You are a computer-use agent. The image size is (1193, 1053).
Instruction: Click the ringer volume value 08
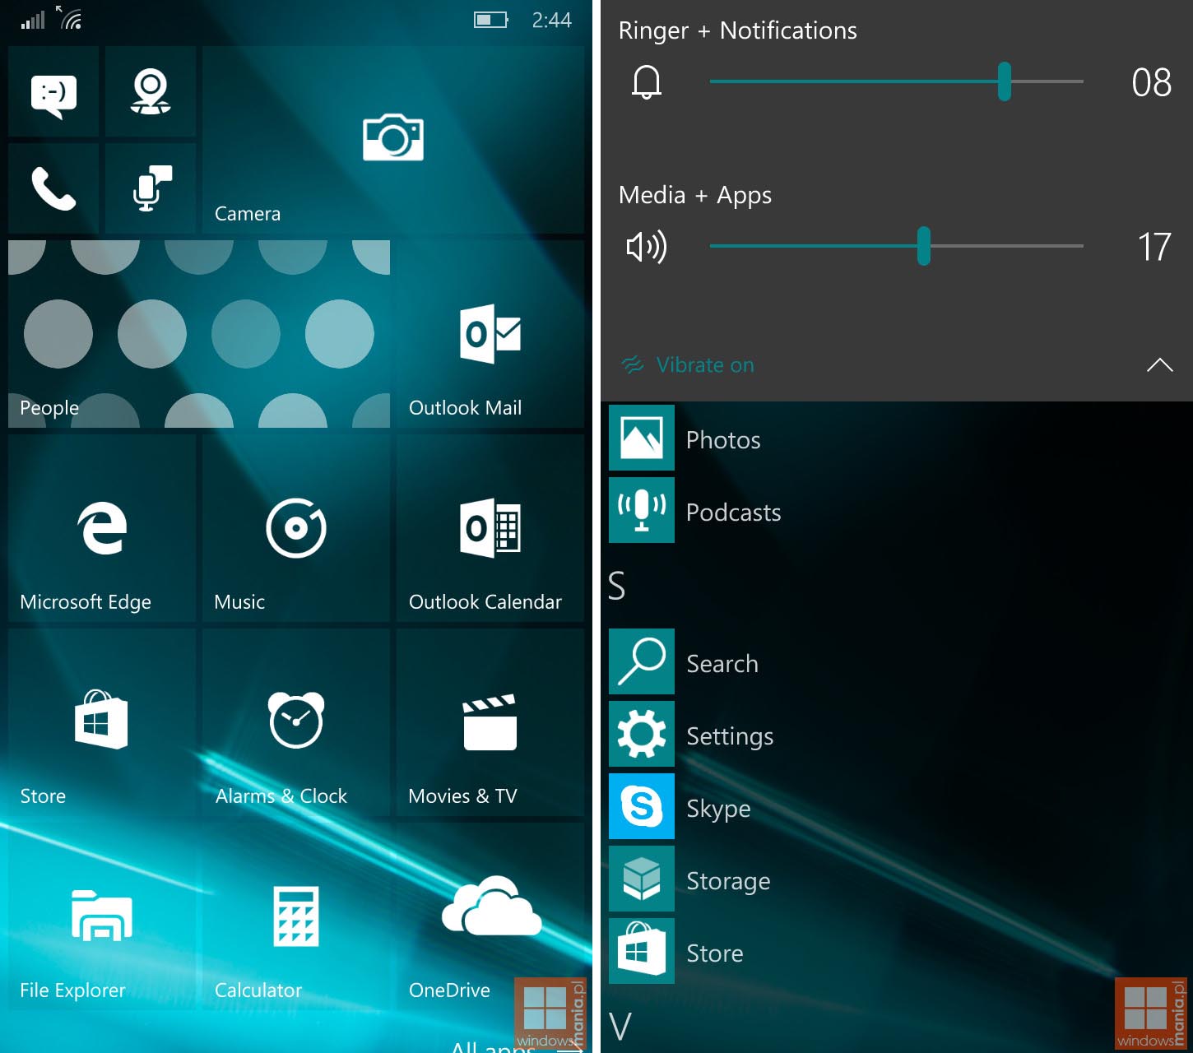1151,82
